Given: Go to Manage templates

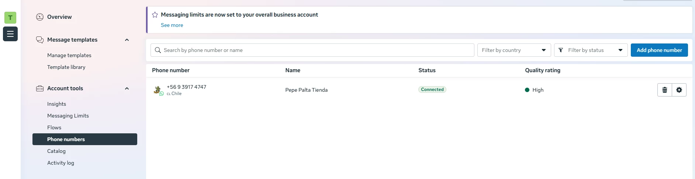Looking at the screenshot, I should [x=69, y=55].
